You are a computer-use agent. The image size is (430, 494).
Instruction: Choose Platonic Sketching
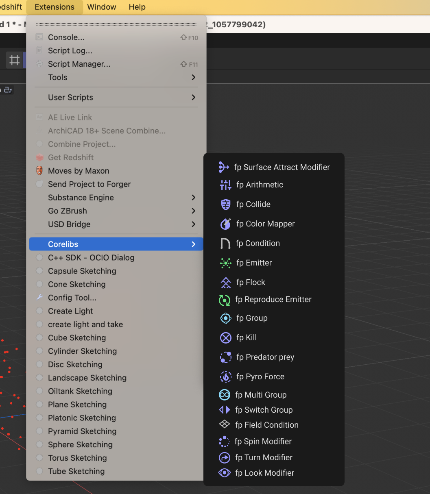[x=116, y=418]
